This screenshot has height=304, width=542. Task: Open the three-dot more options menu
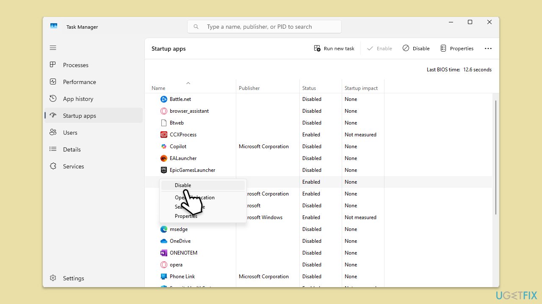point(488,49)
